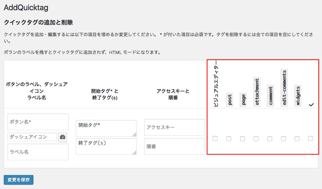This screenshot has width=322, height=189.
Task: Click into the ラベル名 input field
Action: pos(38,152)
